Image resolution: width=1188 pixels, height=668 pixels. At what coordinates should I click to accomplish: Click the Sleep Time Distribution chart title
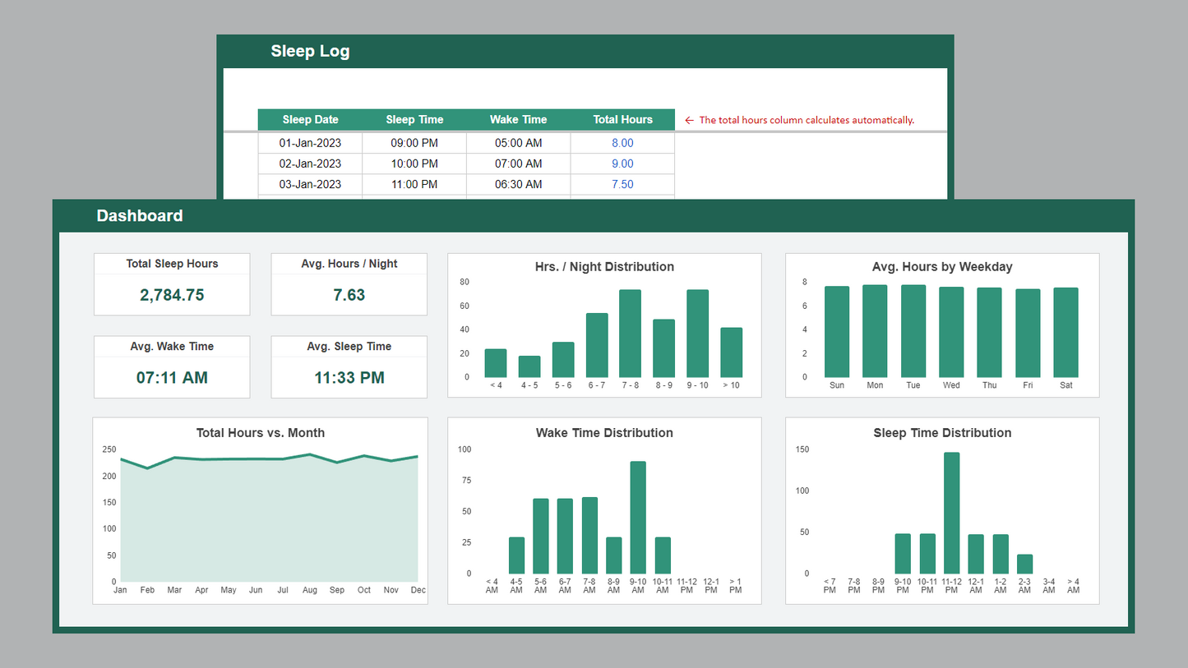pos(942,432)
